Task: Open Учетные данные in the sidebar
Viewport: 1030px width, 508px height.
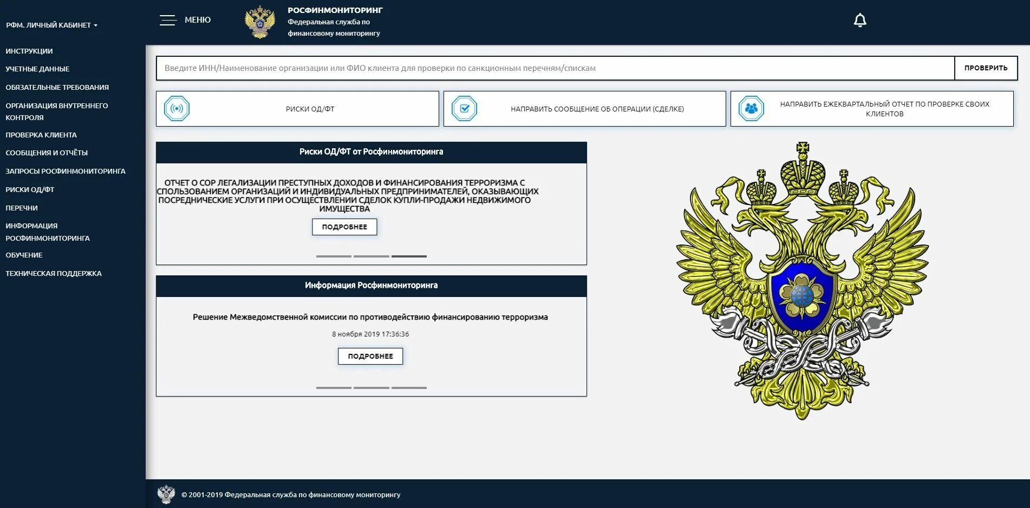Action: (x=37, y=69)
